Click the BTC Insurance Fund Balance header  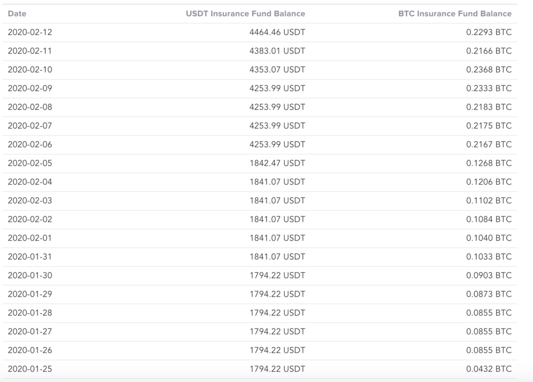click(x=455, y=14)
